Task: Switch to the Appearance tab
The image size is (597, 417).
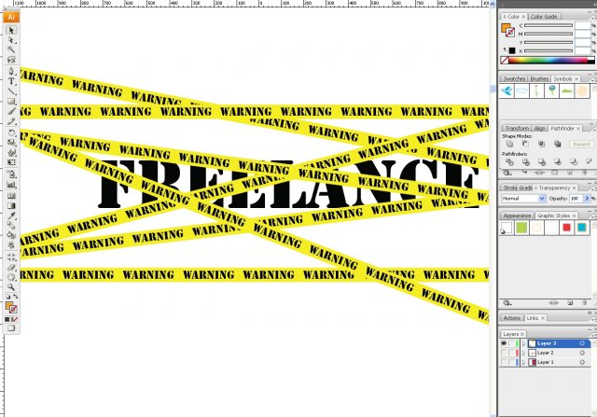Action: 517,215
